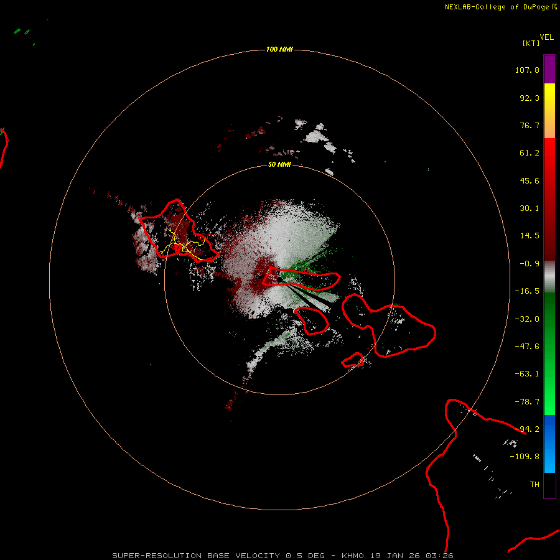Click the -16.5 legend value
Viewport: 560px width, 560px height.
(x=527, y=291)
